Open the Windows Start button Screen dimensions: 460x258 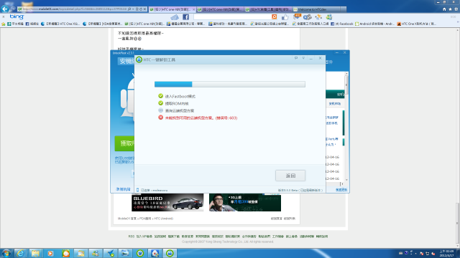click(6, 253)
